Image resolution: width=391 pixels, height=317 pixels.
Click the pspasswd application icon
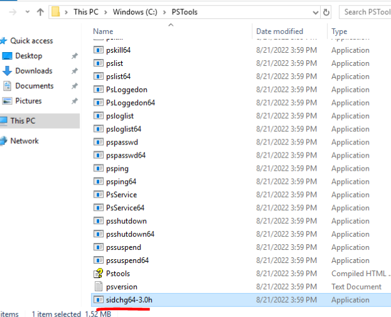[99, 142]
